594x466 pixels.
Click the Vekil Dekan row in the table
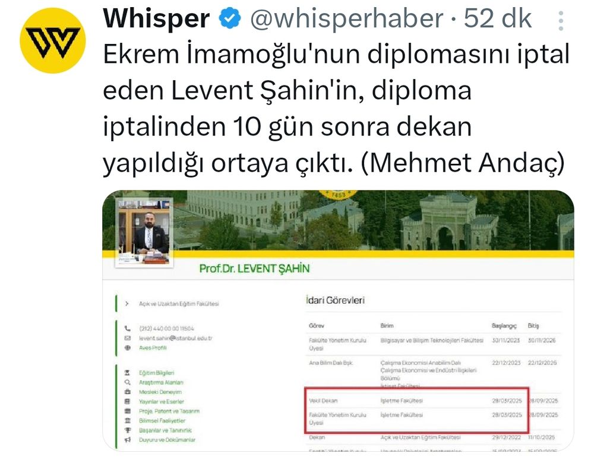(434, 401)
